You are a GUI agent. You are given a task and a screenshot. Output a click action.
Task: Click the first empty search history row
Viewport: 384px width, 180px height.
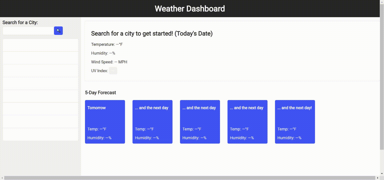point(40,45)
